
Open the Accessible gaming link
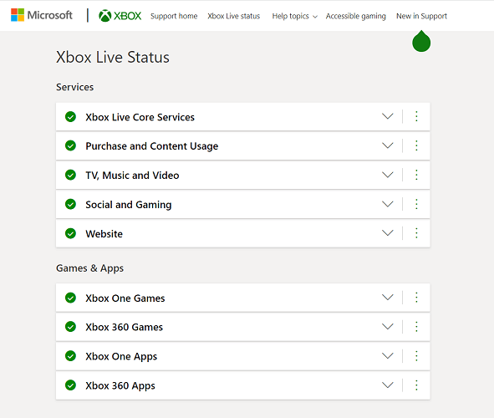pos(356,16)
